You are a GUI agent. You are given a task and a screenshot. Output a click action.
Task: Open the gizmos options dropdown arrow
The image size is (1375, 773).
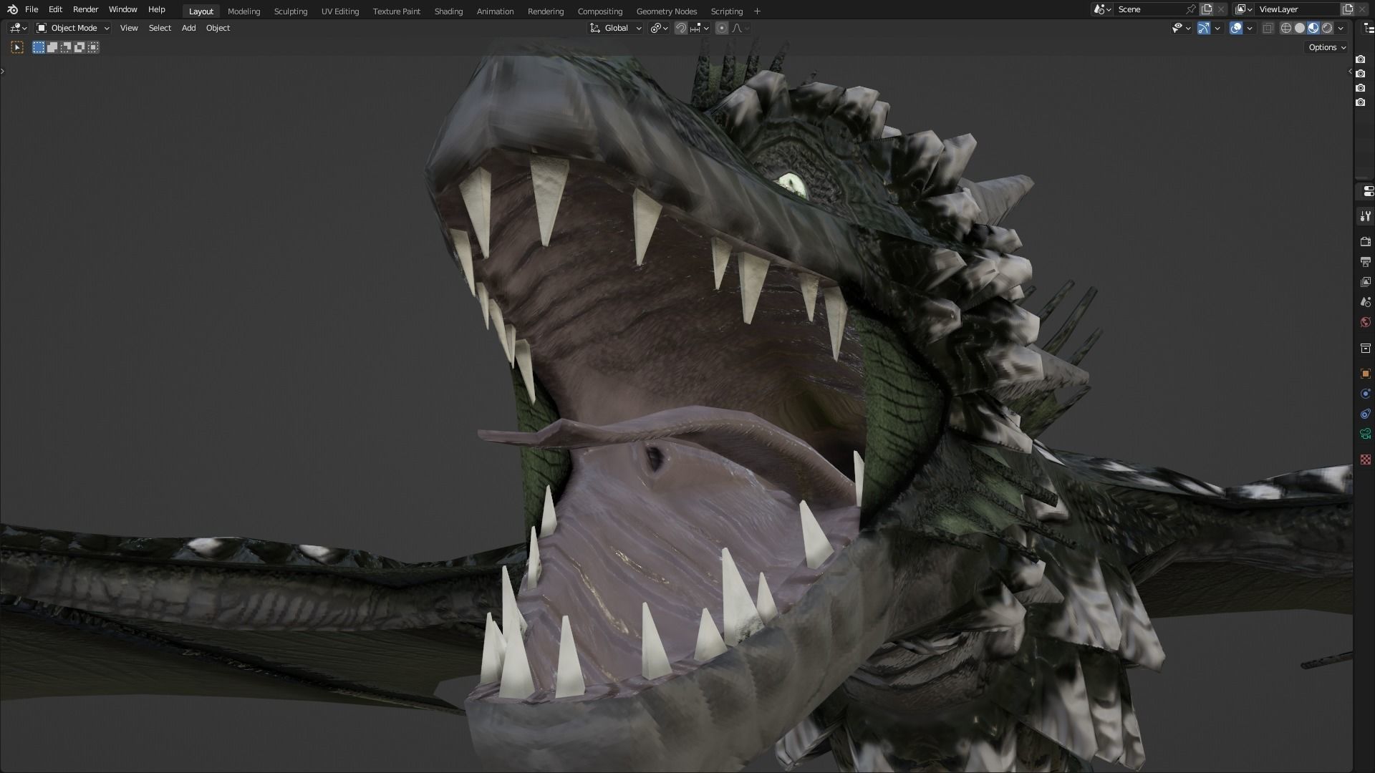(x=1217, y=28)
